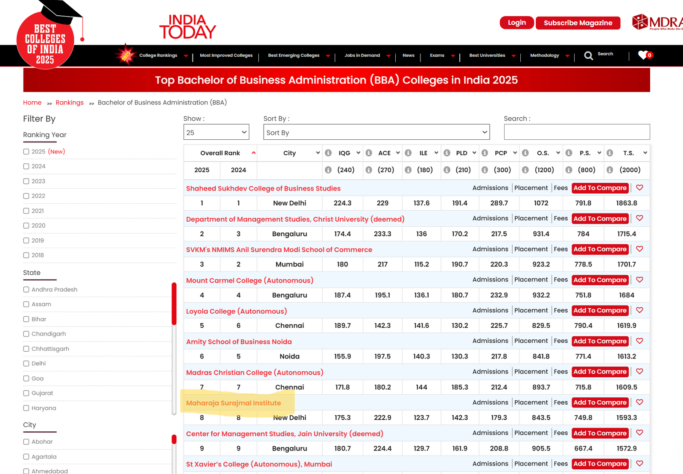Viewport: 683px width, 474px height.
Task: Tick the Delhi state filter
Action: [26, 364]
